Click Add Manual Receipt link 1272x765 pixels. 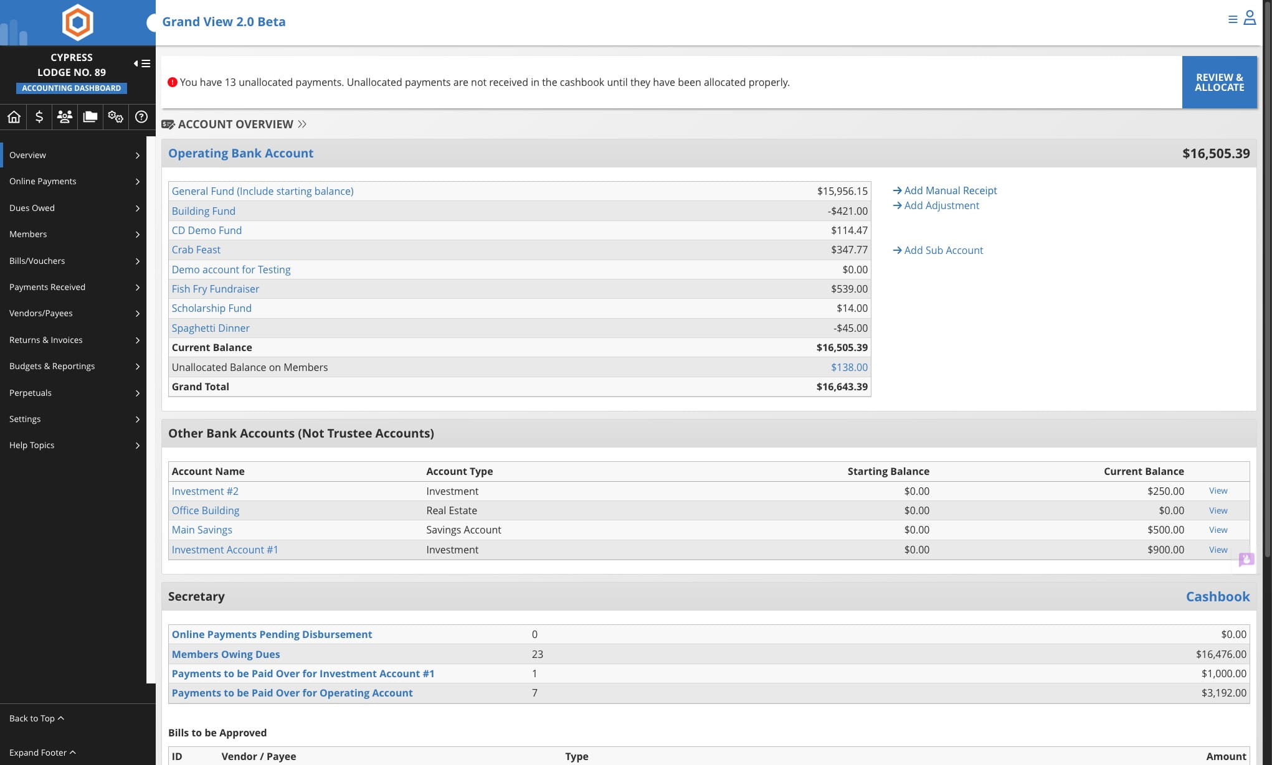tap(945, 190)
